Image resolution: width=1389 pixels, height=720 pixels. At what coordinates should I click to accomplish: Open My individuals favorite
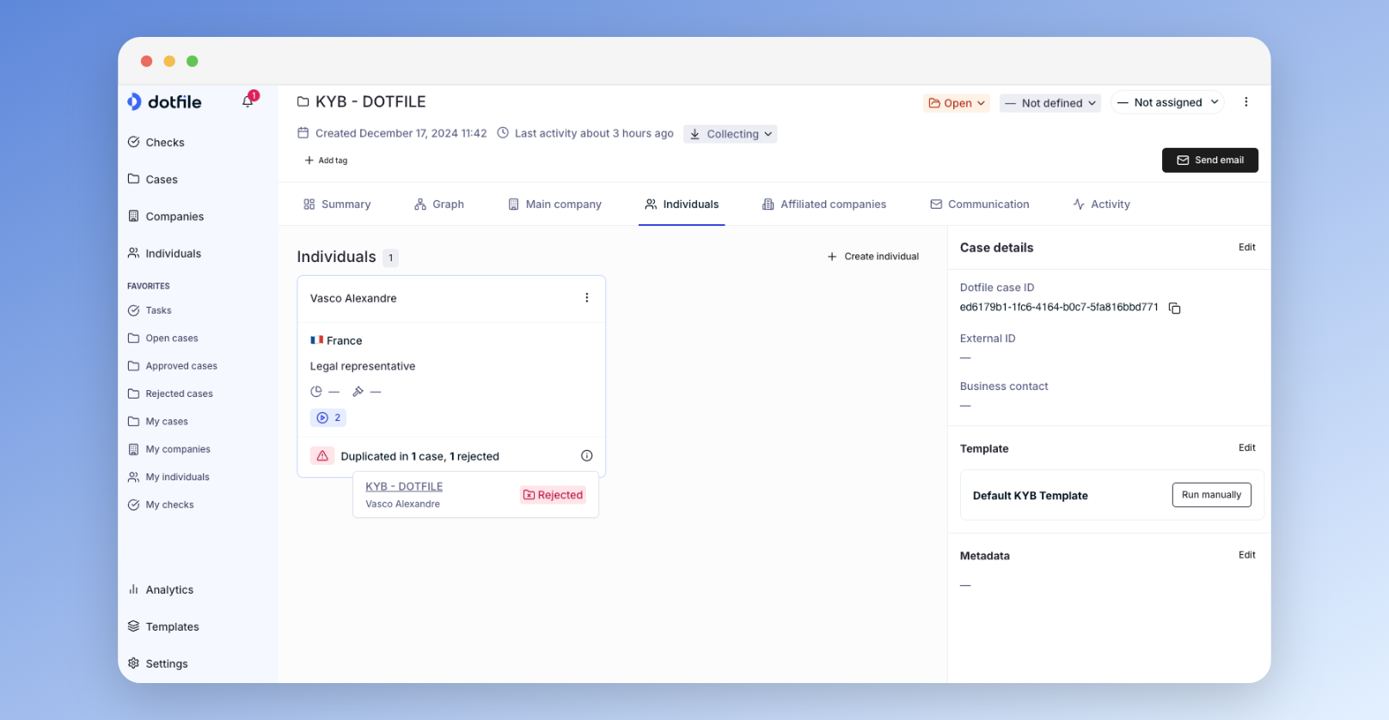pos(168,477)
